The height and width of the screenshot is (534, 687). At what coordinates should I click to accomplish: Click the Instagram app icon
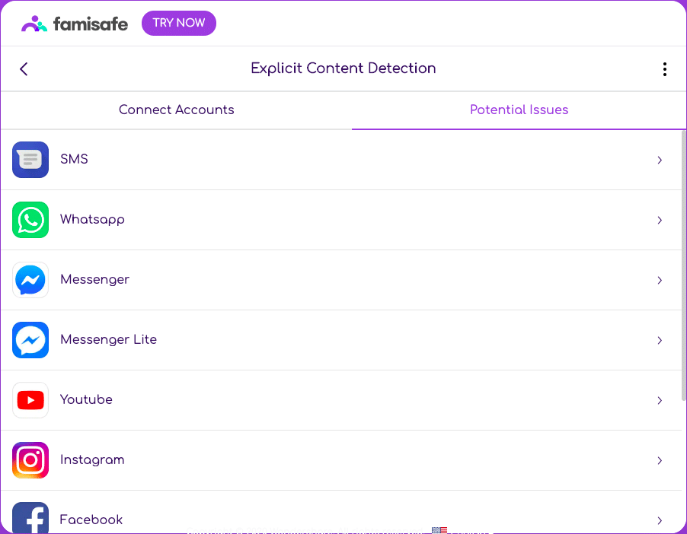pos(30,460)
